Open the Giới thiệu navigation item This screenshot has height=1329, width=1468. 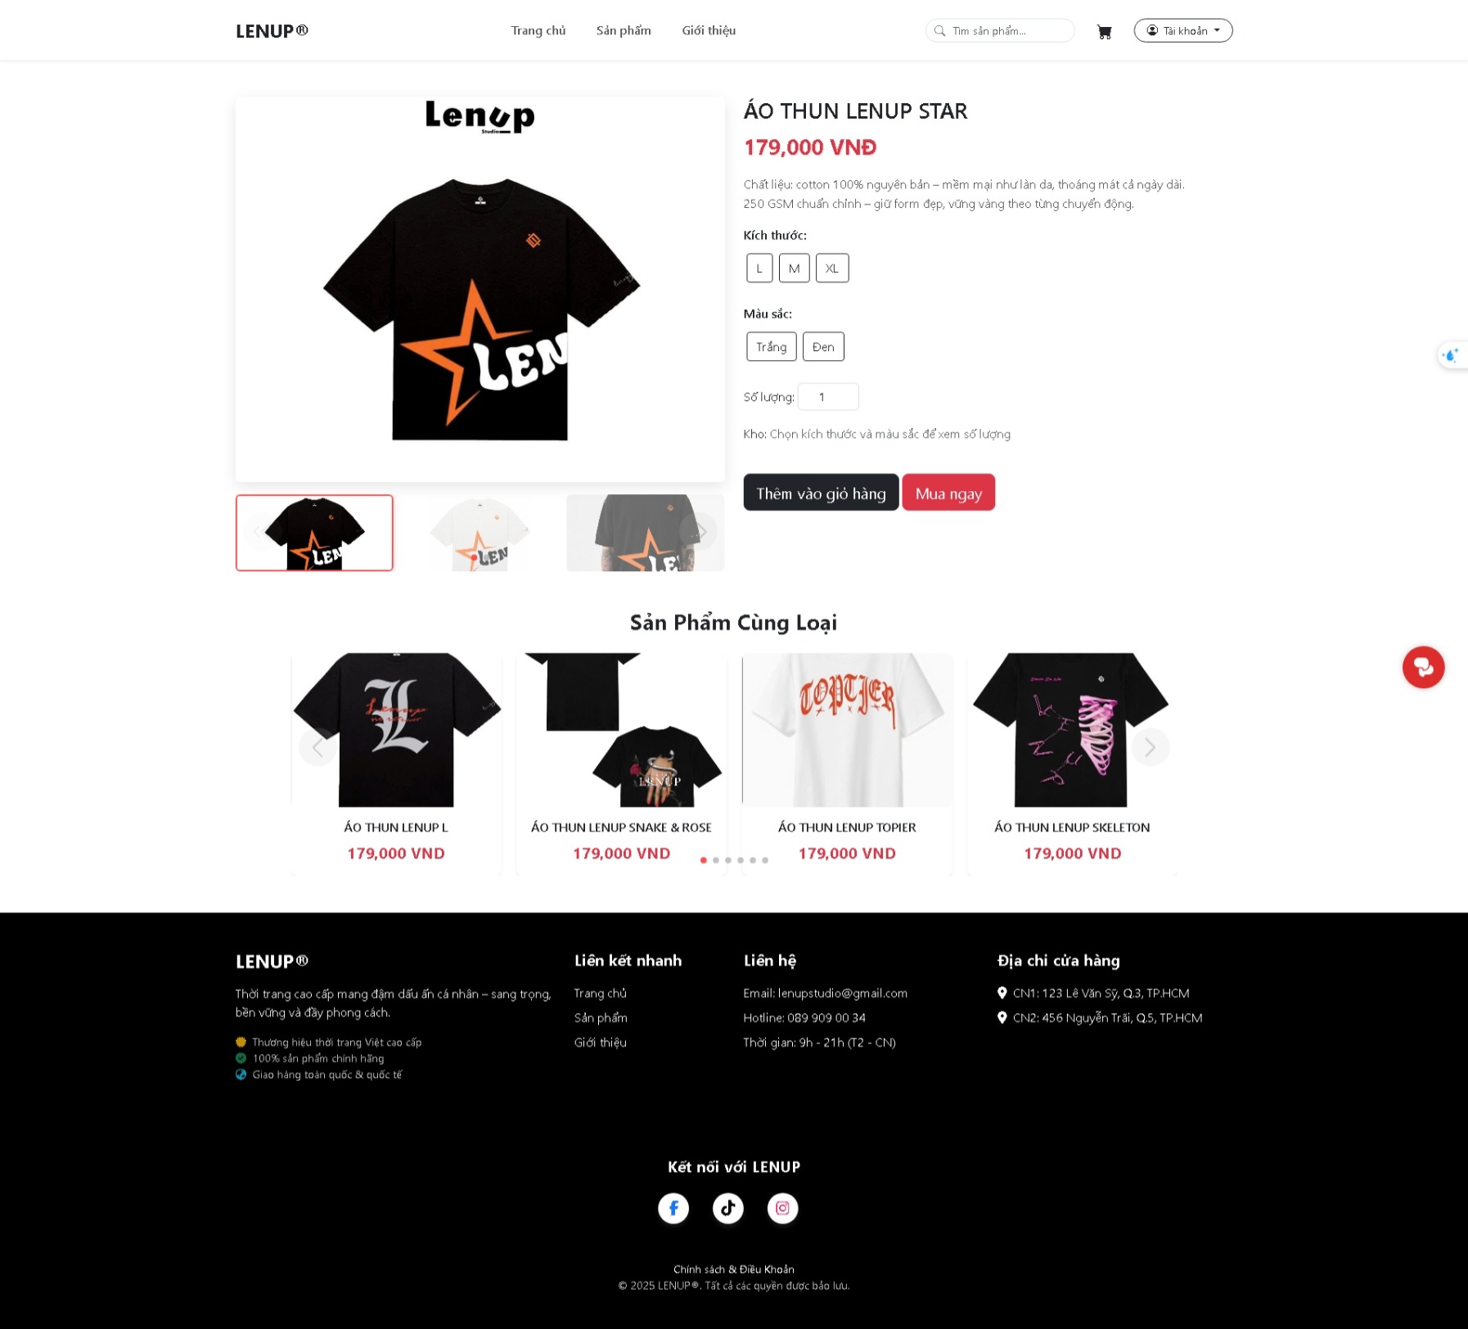pos(709,31)
